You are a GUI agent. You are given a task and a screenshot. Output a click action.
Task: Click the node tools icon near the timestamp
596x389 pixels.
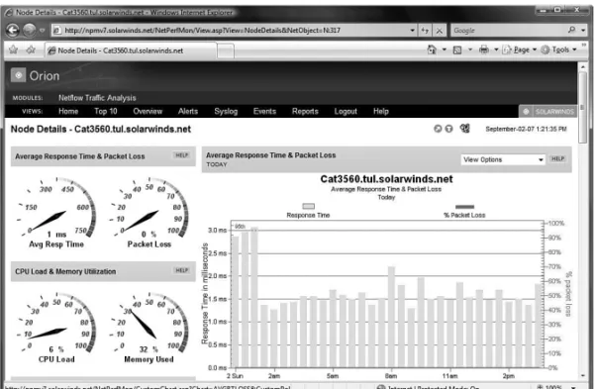(x=464, y=129)
